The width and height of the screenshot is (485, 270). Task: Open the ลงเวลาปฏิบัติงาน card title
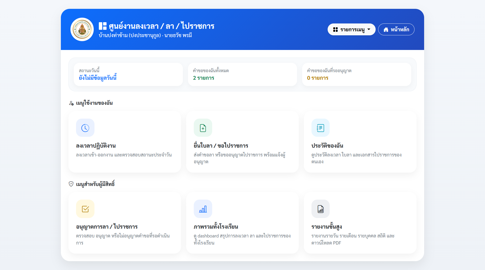pos(96,146)
